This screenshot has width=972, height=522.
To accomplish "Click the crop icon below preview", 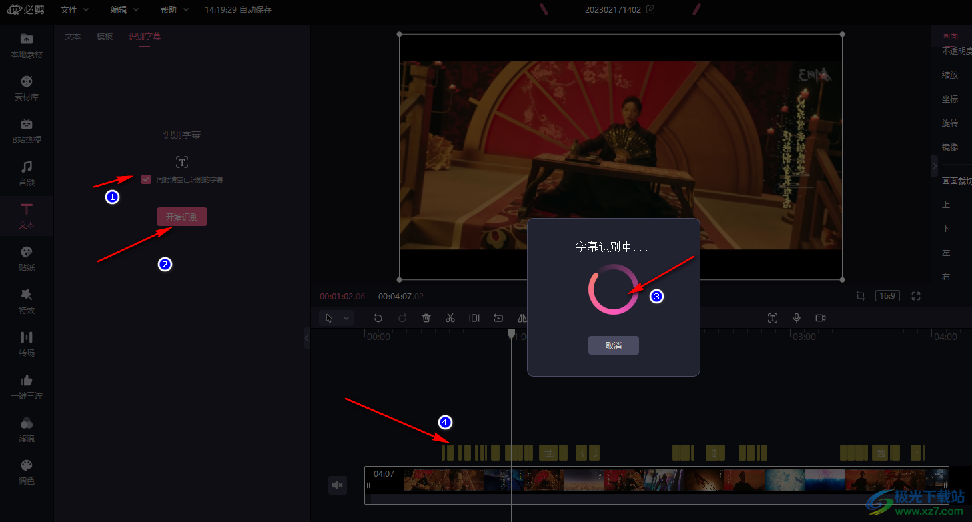I will [861, 296].
